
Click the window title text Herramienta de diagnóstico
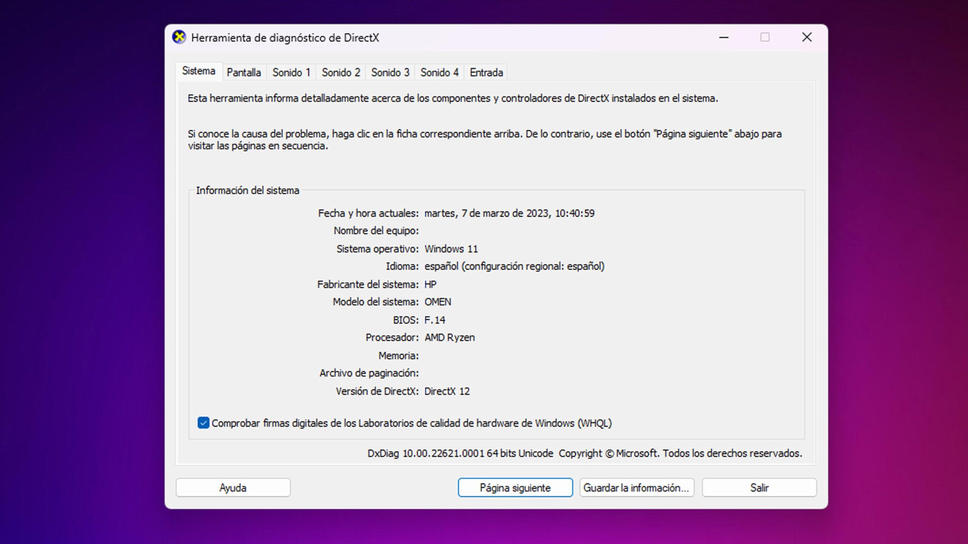coord(285,38)
